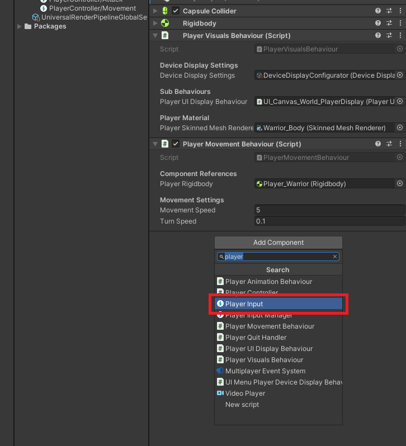
Task: Click the Rigidbody component icon
Action: [165, 23]
